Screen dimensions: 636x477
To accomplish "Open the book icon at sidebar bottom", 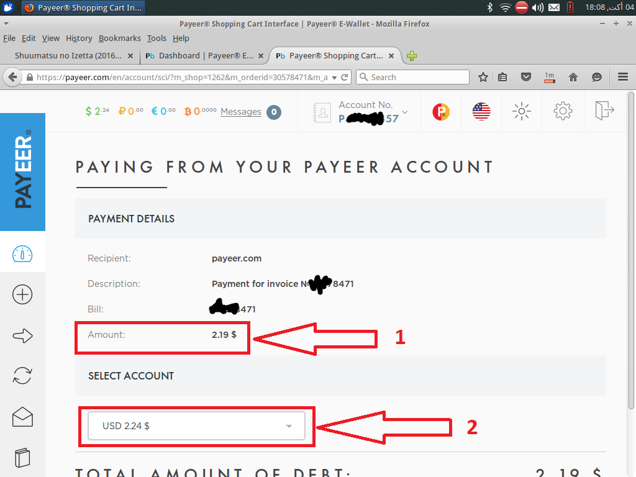I will click(22, 458).
